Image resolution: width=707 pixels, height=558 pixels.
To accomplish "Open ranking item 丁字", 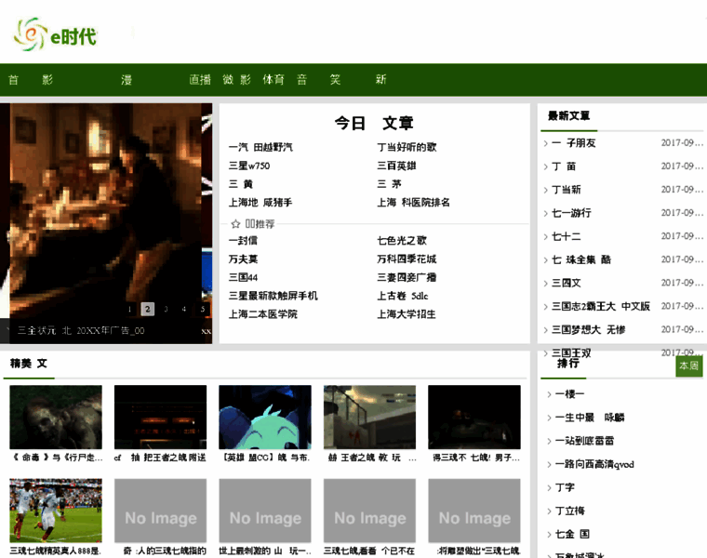I will pyautogui.click(x=565, y=487).
